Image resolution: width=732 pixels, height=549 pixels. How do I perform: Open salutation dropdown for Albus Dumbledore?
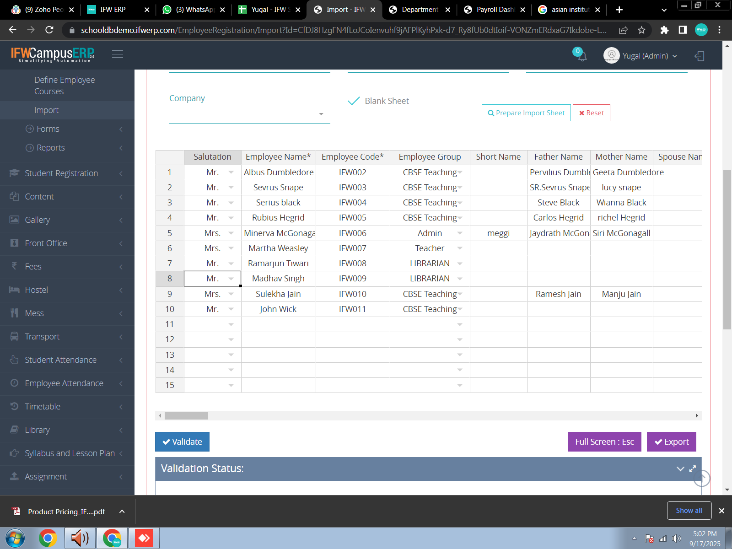[231, 172]
